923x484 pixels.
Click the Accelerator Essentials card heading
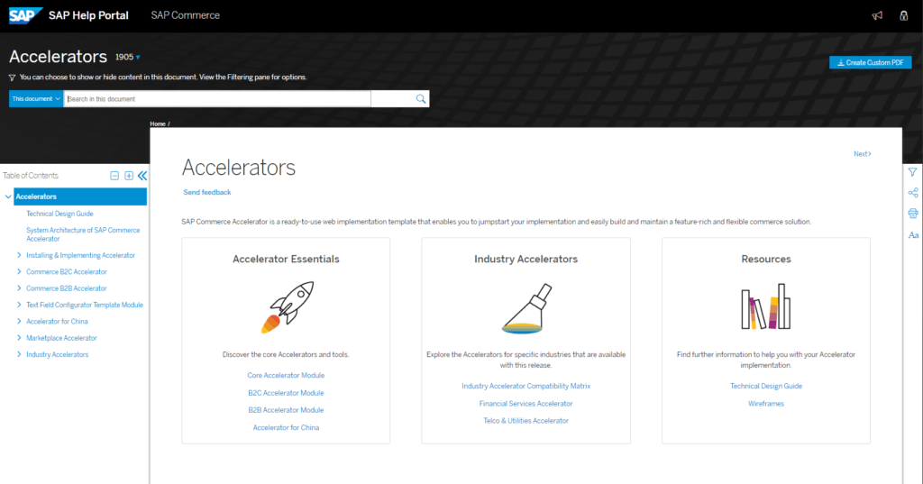coord(286,259)
